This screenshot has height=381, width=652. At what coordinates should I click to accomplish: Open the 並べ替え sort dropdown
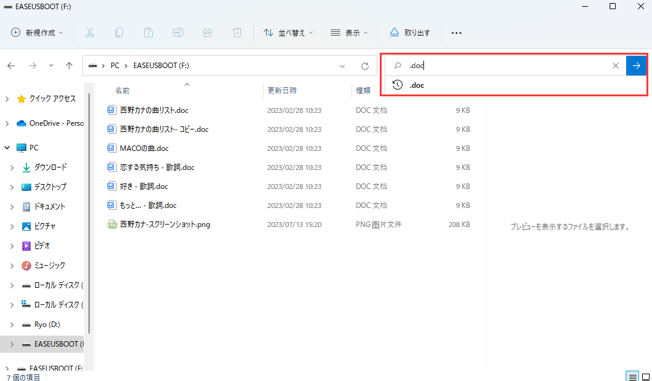(x=288, y=33)
